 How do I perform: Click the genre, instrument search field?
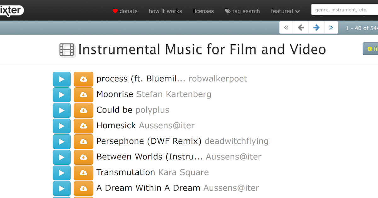[x=343, y=10]
